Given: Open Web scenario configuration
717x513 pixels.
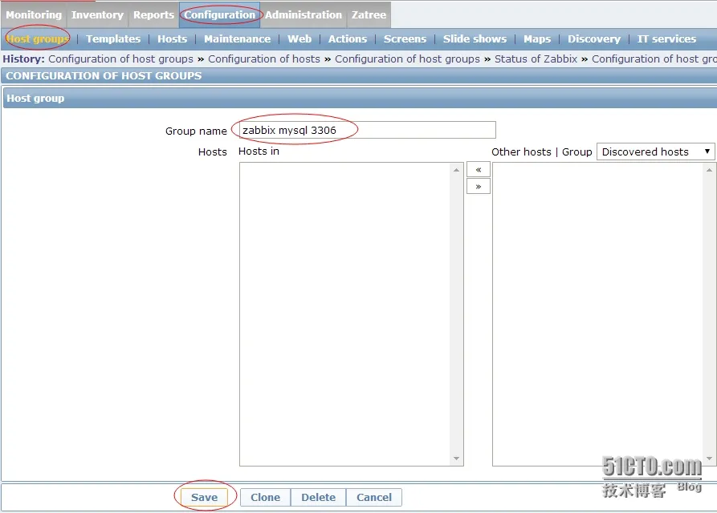Looking at the screenshot, I should (299, 38).
